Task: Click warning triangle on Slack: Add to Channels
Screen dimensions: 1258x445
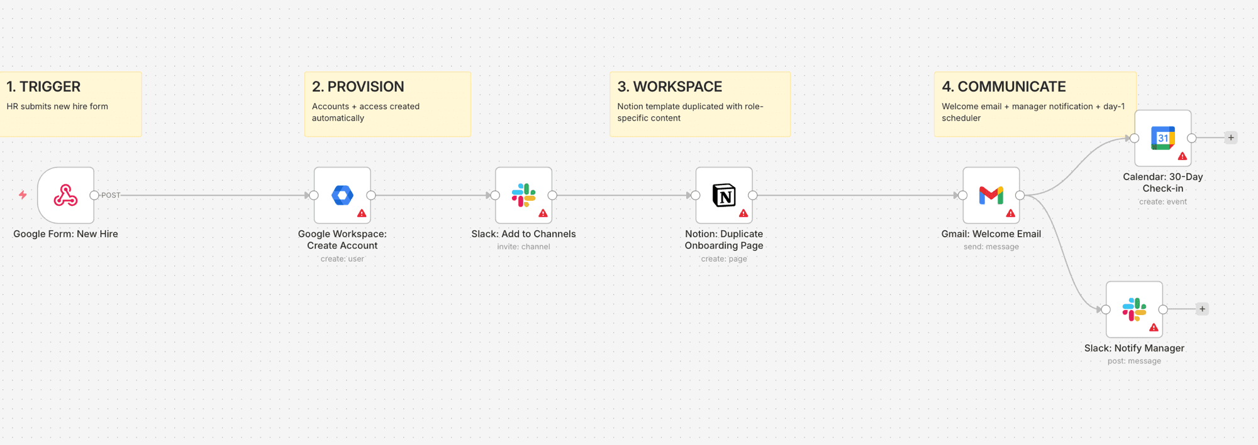Action: pyautogui.click(x=543, y=213)
